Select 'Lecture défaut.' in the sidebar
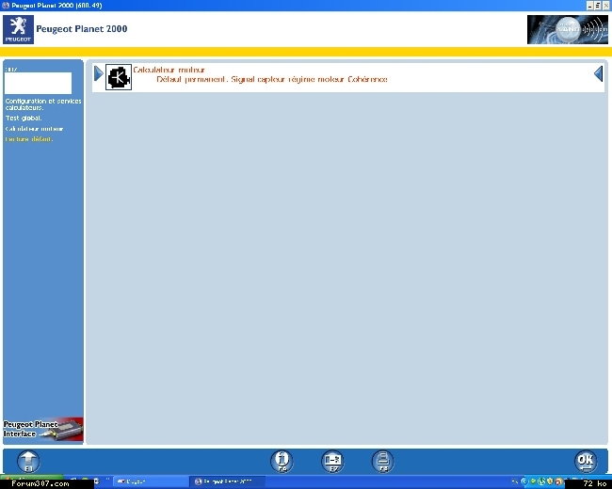612x489 pixels. (29, 139)
